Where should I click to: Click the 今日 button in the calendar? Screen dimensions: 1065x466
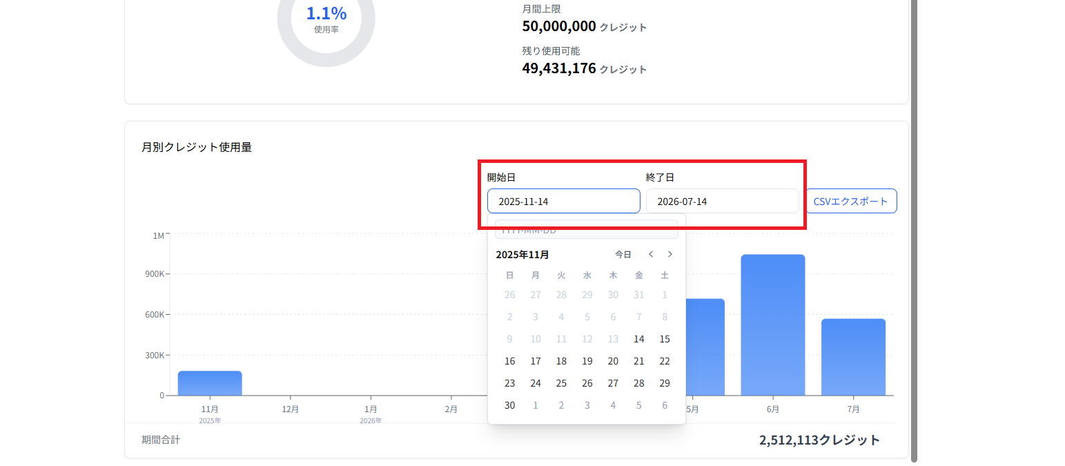pos(623,254)
